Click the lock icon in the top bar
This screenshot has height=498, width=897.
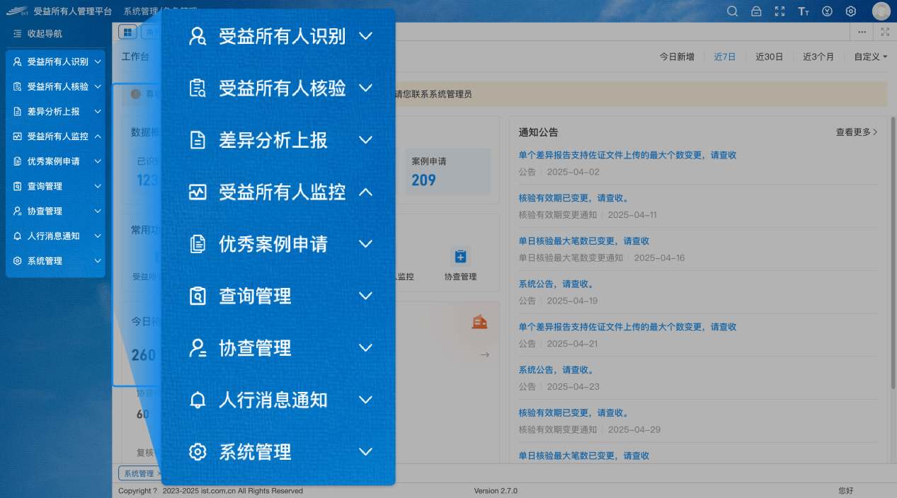pyautogui.click(x=755, y=11)
